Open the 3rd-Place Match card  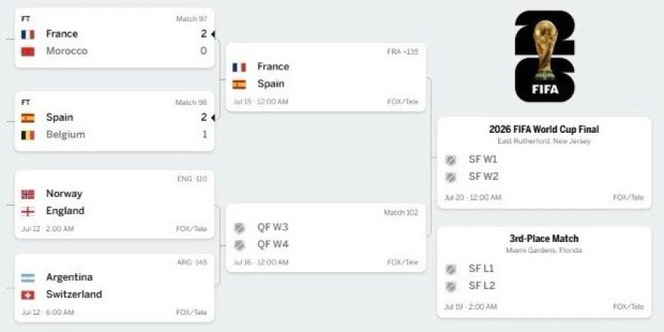click(x=544, y=272)
